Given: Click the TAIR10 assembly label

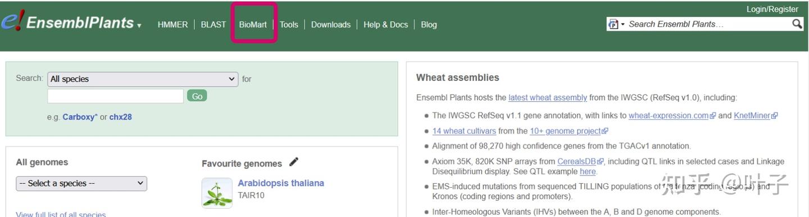Looking at the screenshot, I should coord(251,196).
